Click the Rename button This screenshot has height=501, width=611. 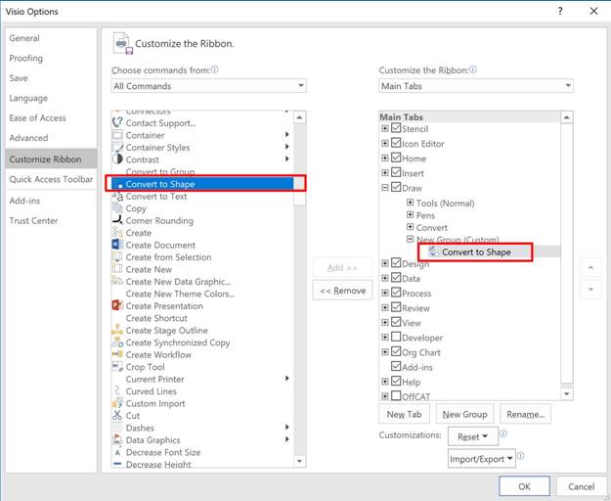point(526,414)
